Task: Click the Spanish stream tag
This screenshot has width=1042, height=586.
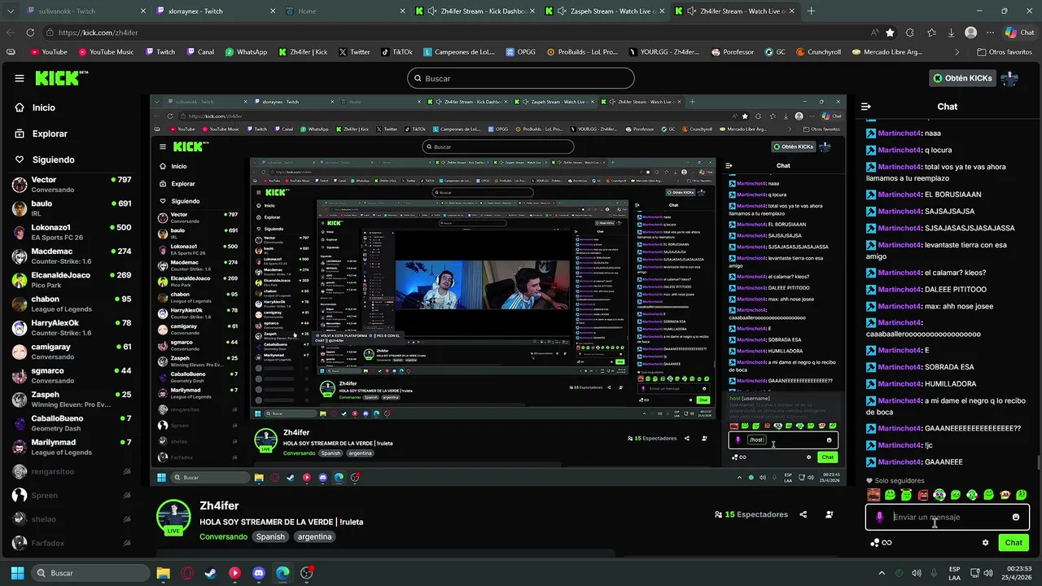Action: coord(270,536)
